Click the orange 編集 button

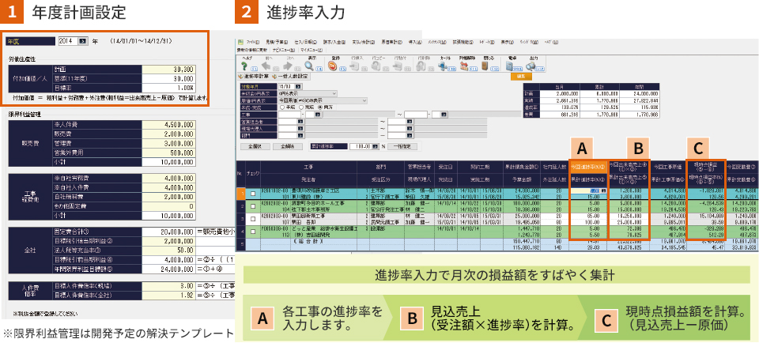(x=521, y=76)
